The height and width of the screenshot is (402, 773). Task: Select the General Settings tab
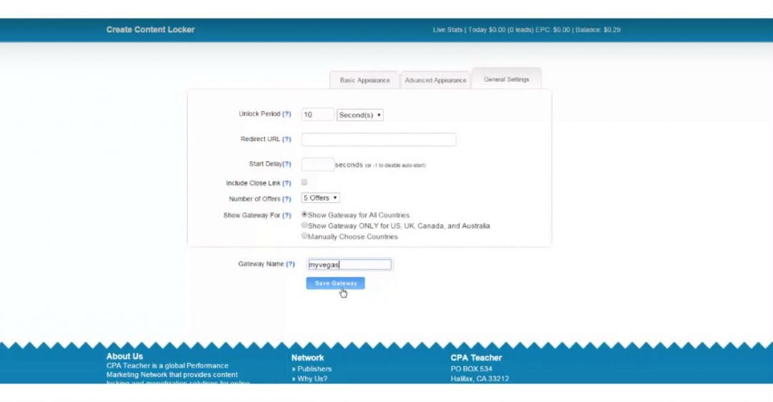506,80
